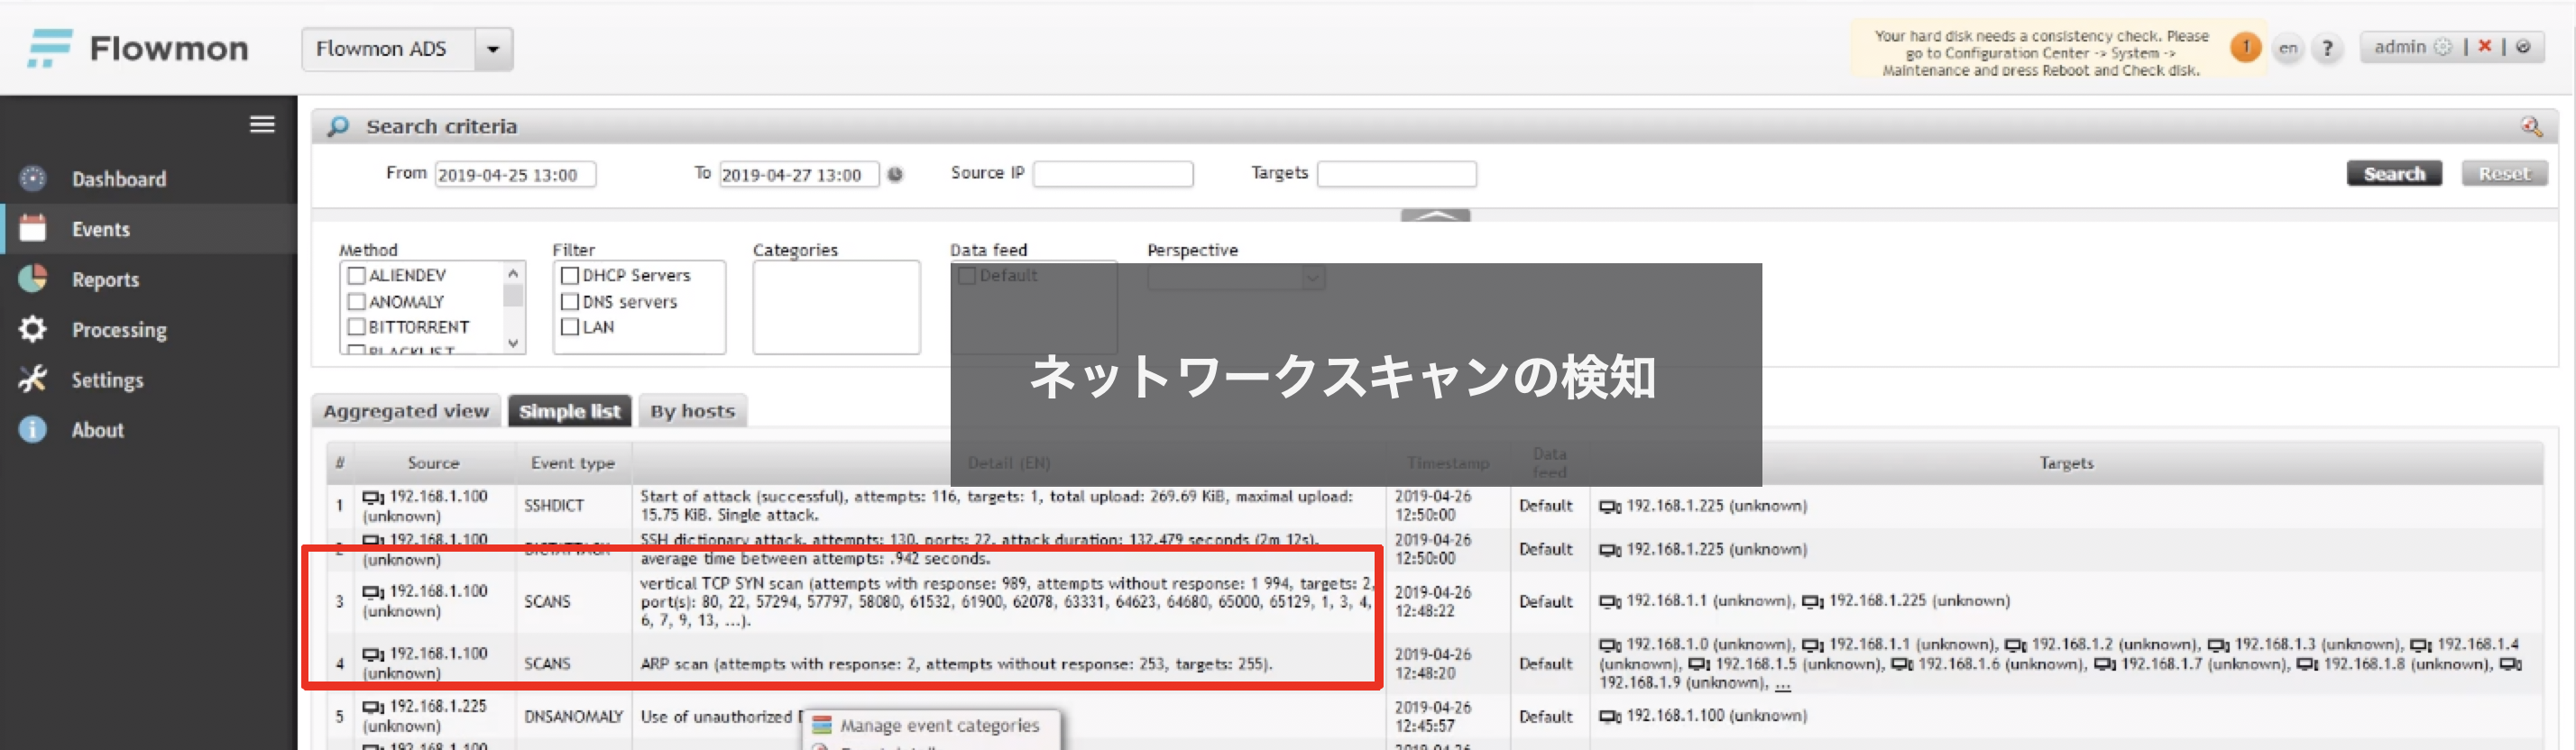Viewport: 2576px width, 750px height.
Task: Enable the ALIENDEV method checkbox
Action: [356, 275]
